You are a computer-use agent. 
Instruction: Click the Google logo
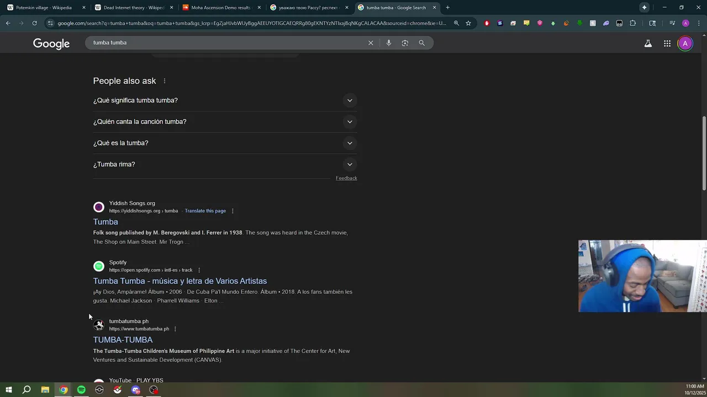(x=51, y=44)
